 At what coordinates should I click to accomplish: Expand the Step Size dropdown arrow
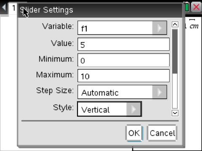pos(159,92)
